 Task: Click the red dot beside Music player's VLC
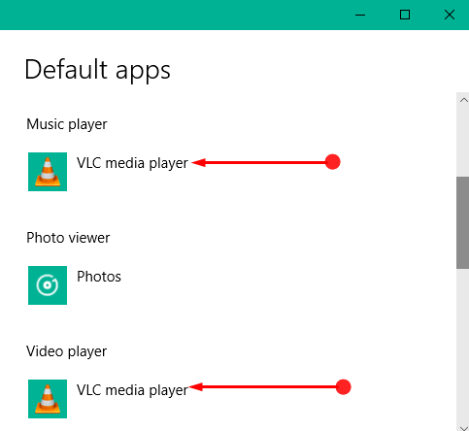pos(332,162)
